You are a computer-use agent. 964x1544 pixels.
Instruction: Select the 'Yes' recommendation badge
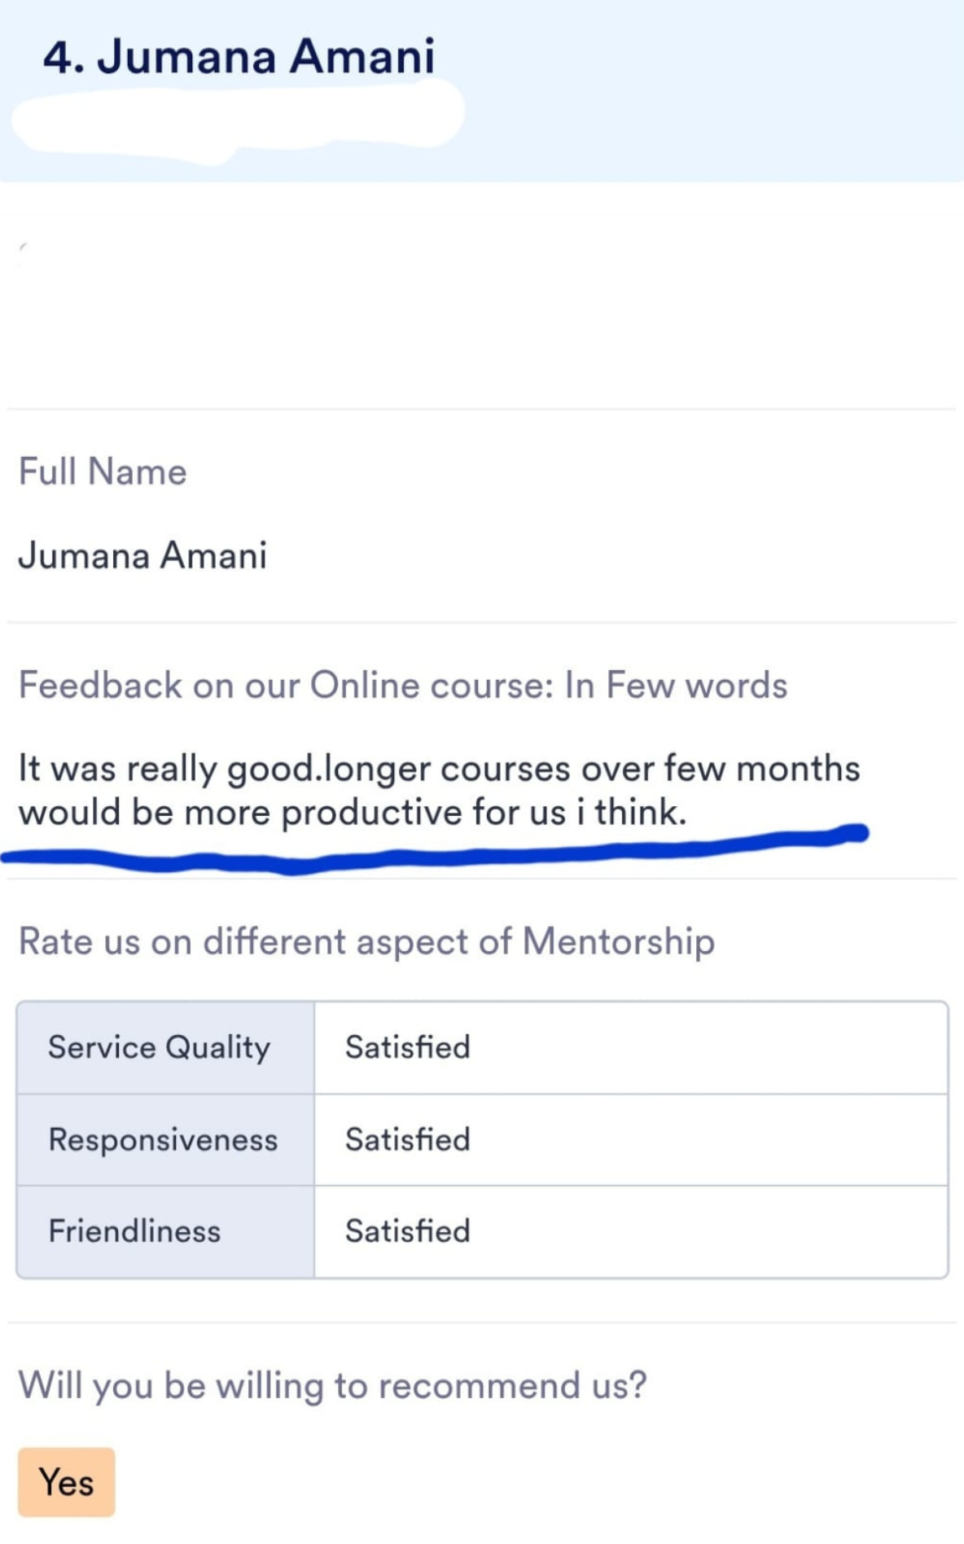66,1481
